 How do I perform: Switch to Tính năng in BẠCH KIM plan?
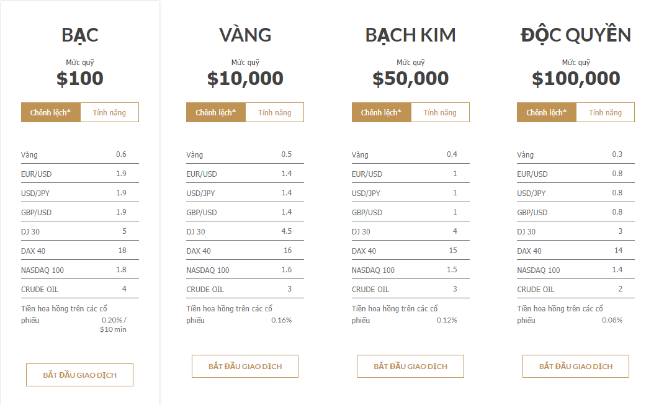[440, 113]
